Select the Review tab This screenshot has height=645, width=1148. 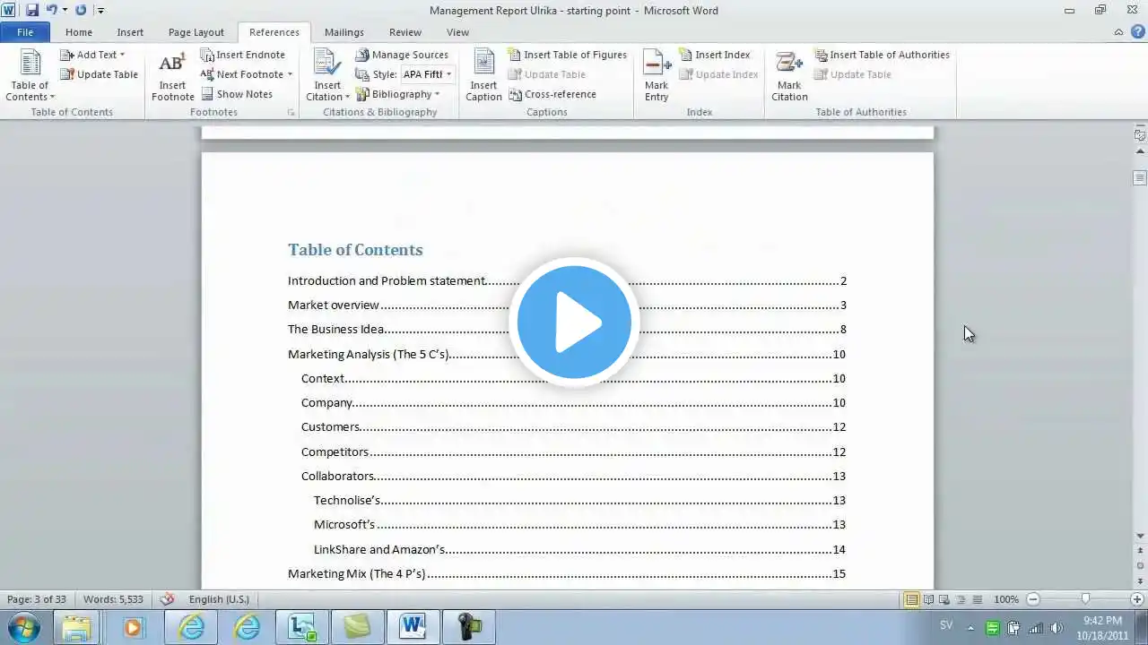click(405, 32)
